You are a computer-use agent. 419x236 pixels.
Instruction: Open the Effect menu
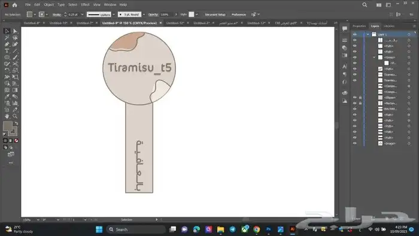tap(85, 5)
